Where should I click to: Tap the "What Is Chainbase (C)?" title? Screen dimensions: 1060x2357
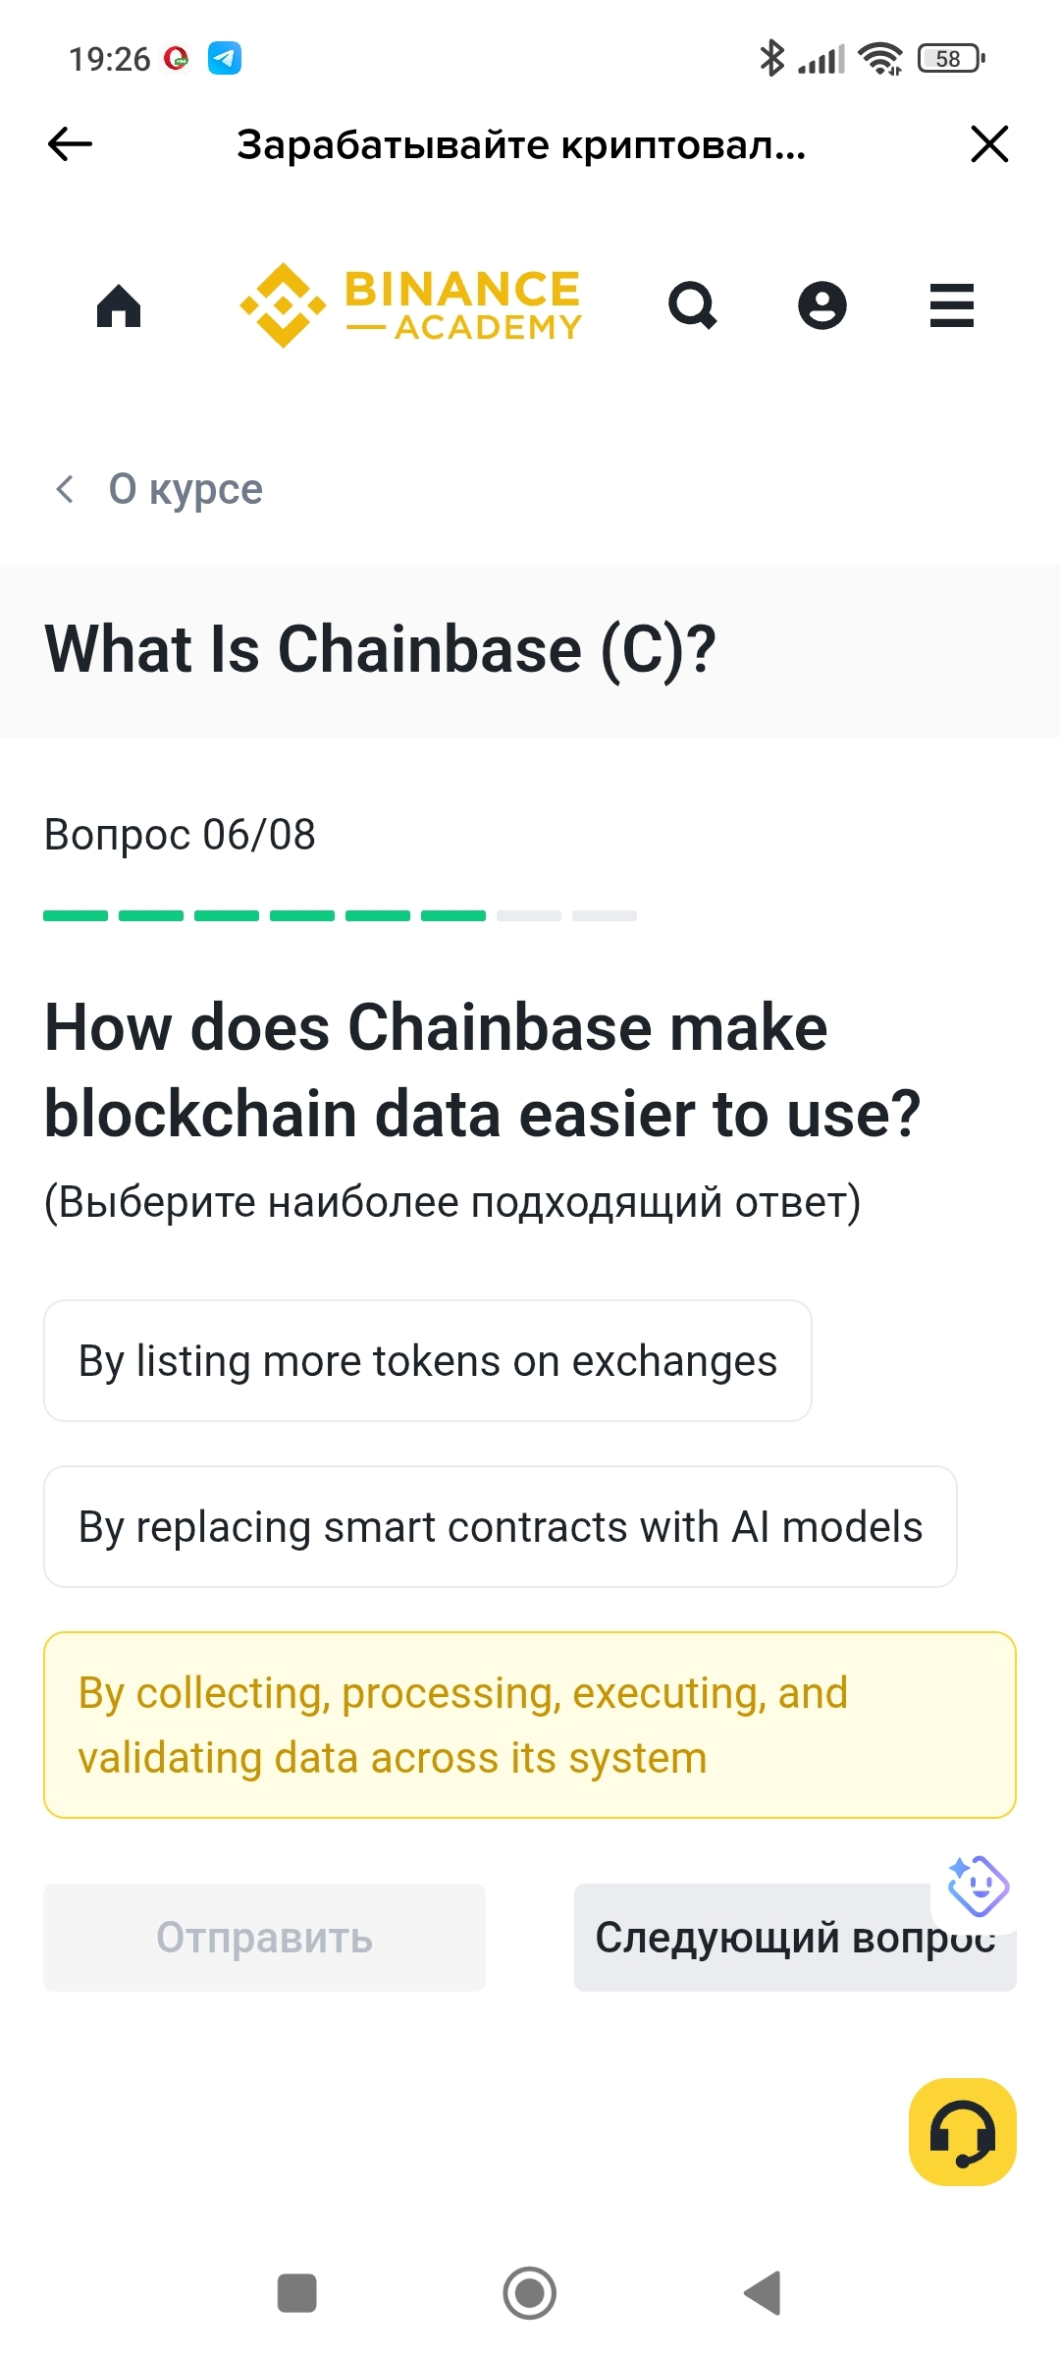tap(381, 650)
